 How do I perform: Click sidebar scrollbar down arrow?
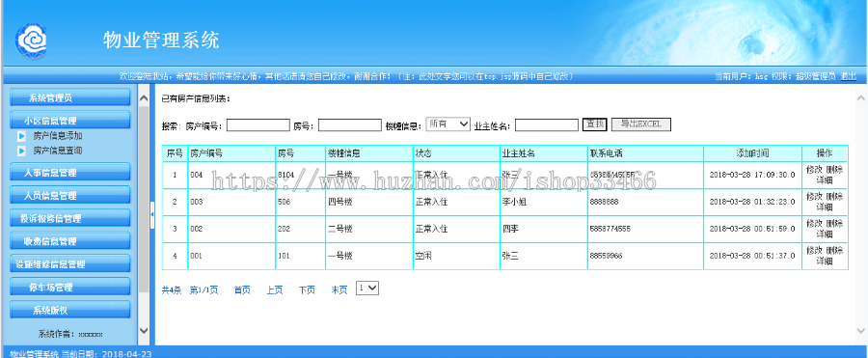coord(144,330)
